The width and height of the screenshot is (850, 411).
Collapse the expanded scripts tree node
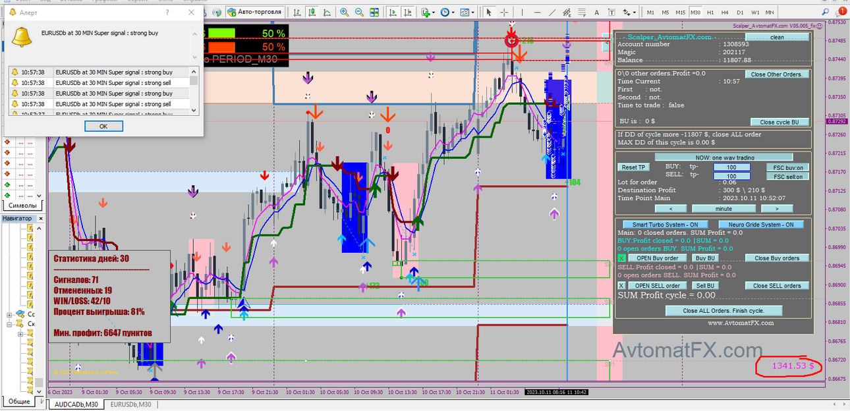pos(10,324)
